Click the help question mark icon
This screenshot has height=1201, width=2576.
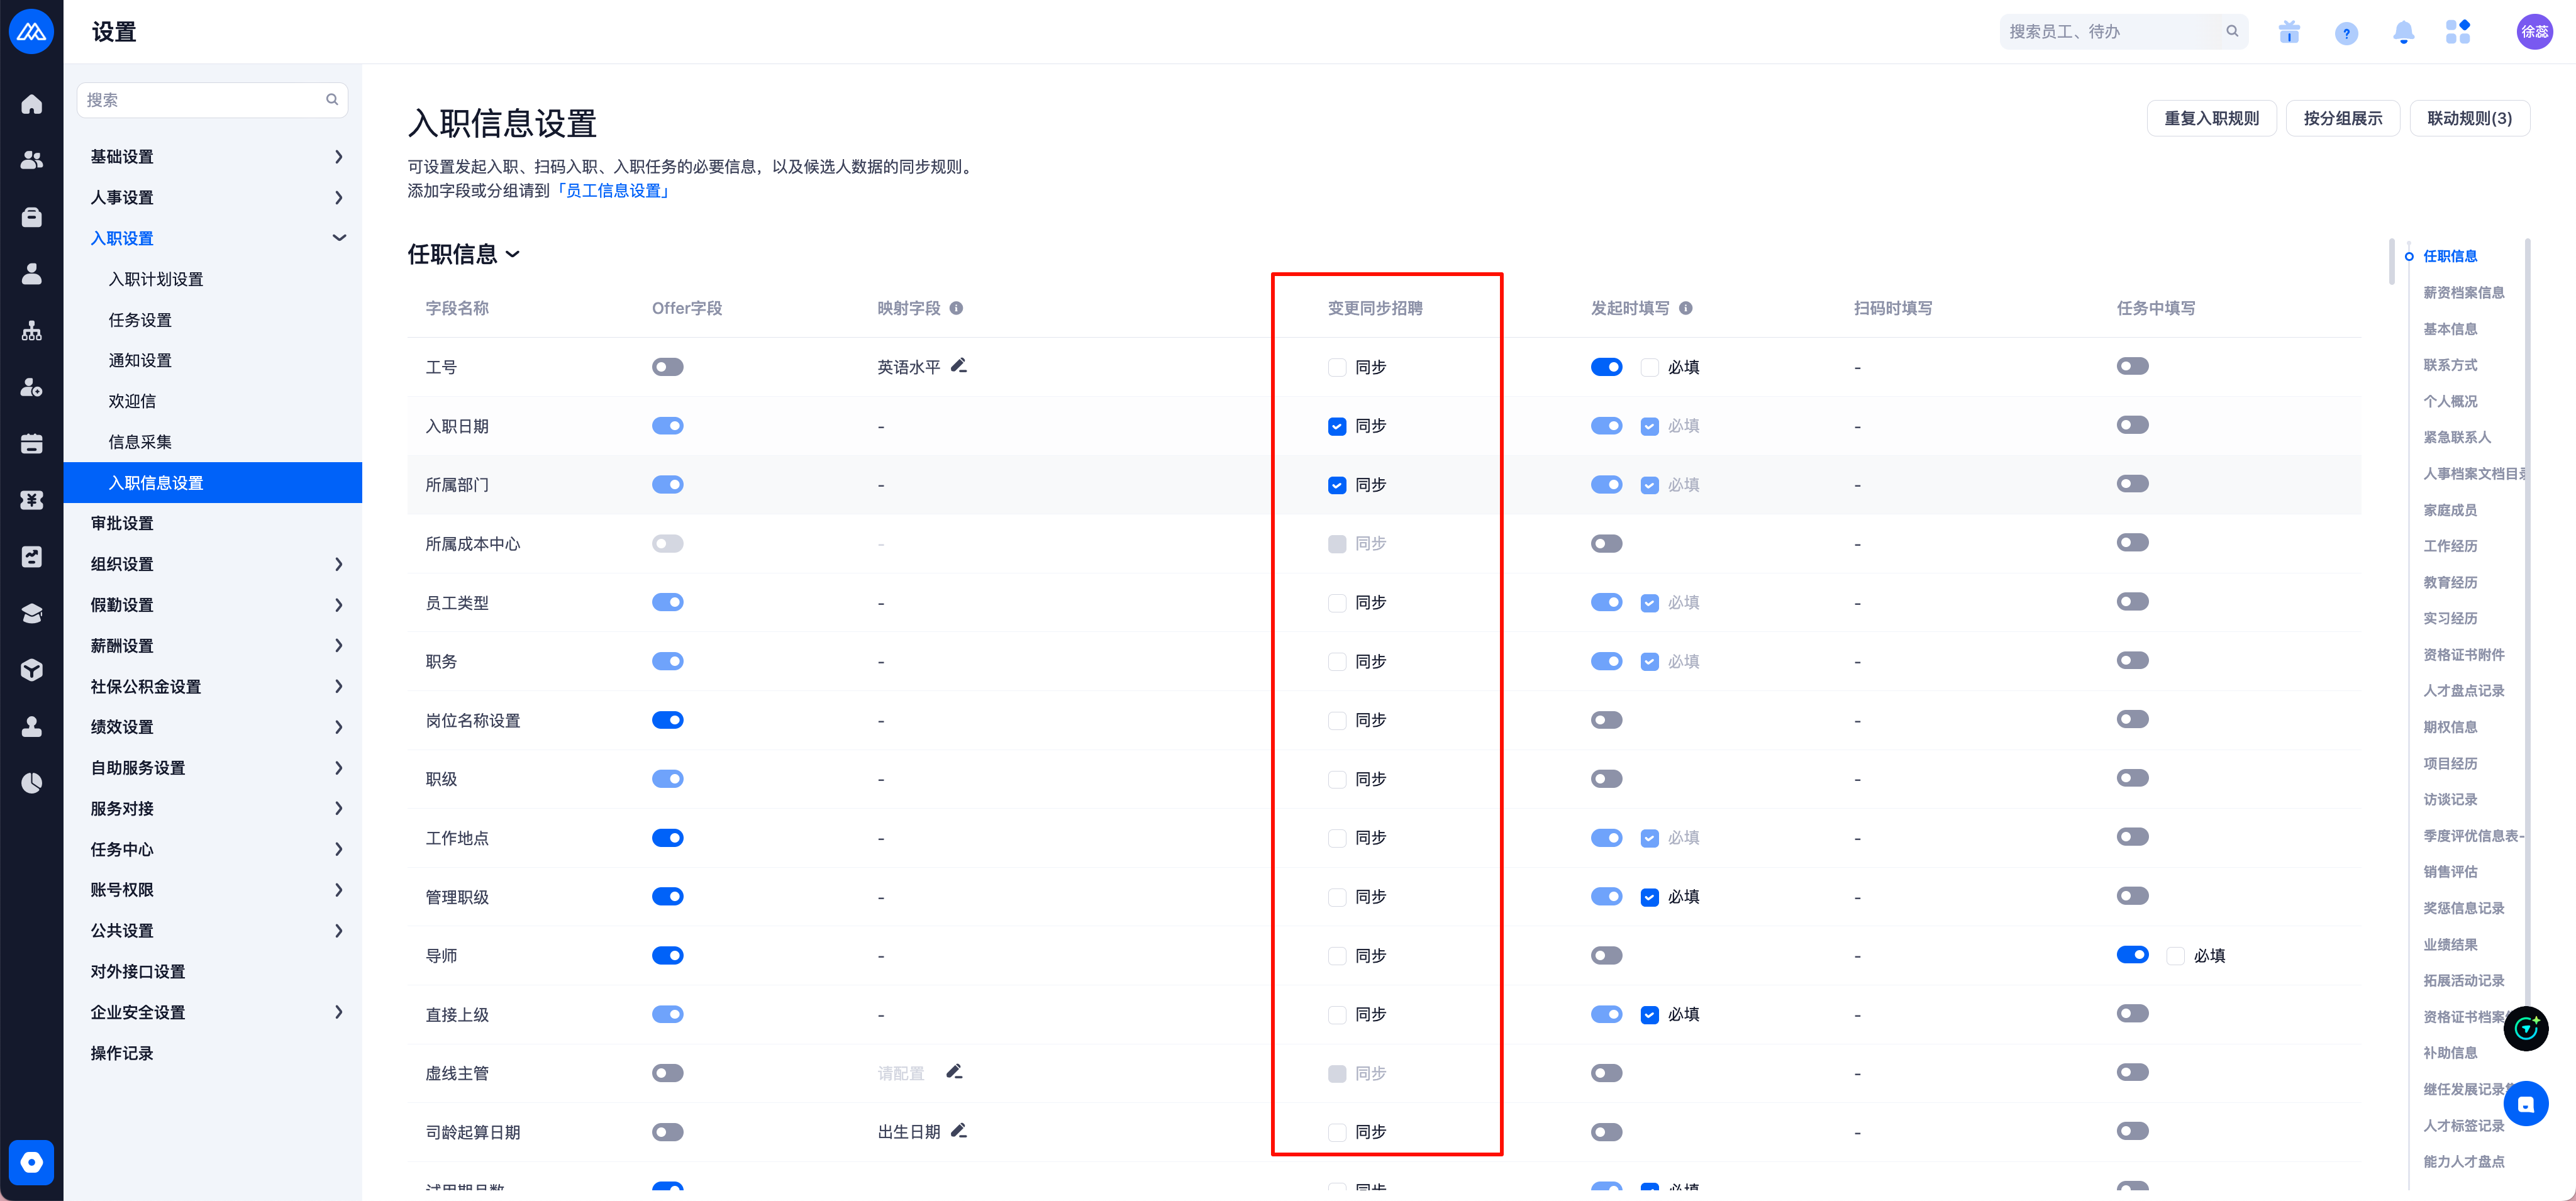(2346, 33)
